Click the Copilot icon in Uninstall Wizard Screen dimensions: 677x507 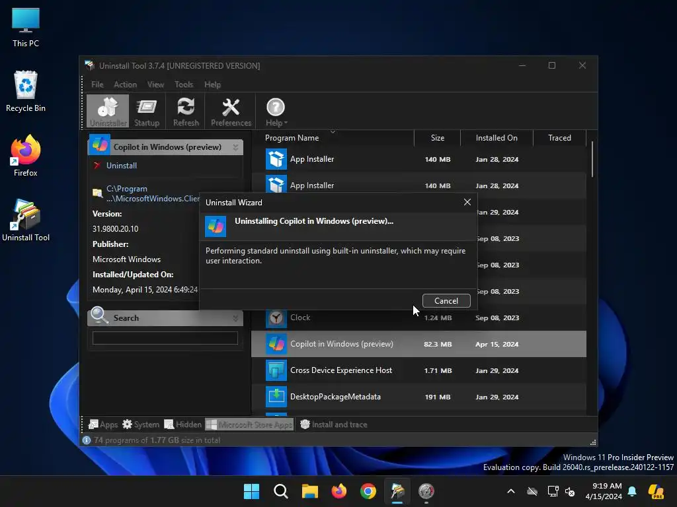(216, 226)
